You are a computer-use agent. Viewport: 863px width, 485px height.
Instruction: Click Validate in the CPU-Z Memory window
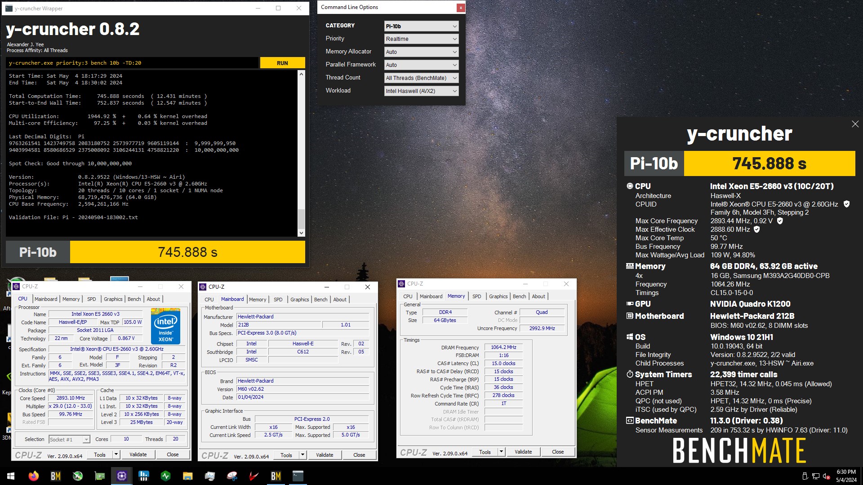(523, 452)
